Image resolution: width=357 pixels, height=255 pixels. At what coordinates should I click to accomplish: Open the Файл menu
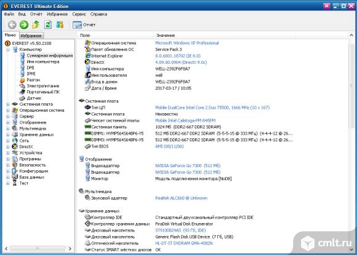9,14
